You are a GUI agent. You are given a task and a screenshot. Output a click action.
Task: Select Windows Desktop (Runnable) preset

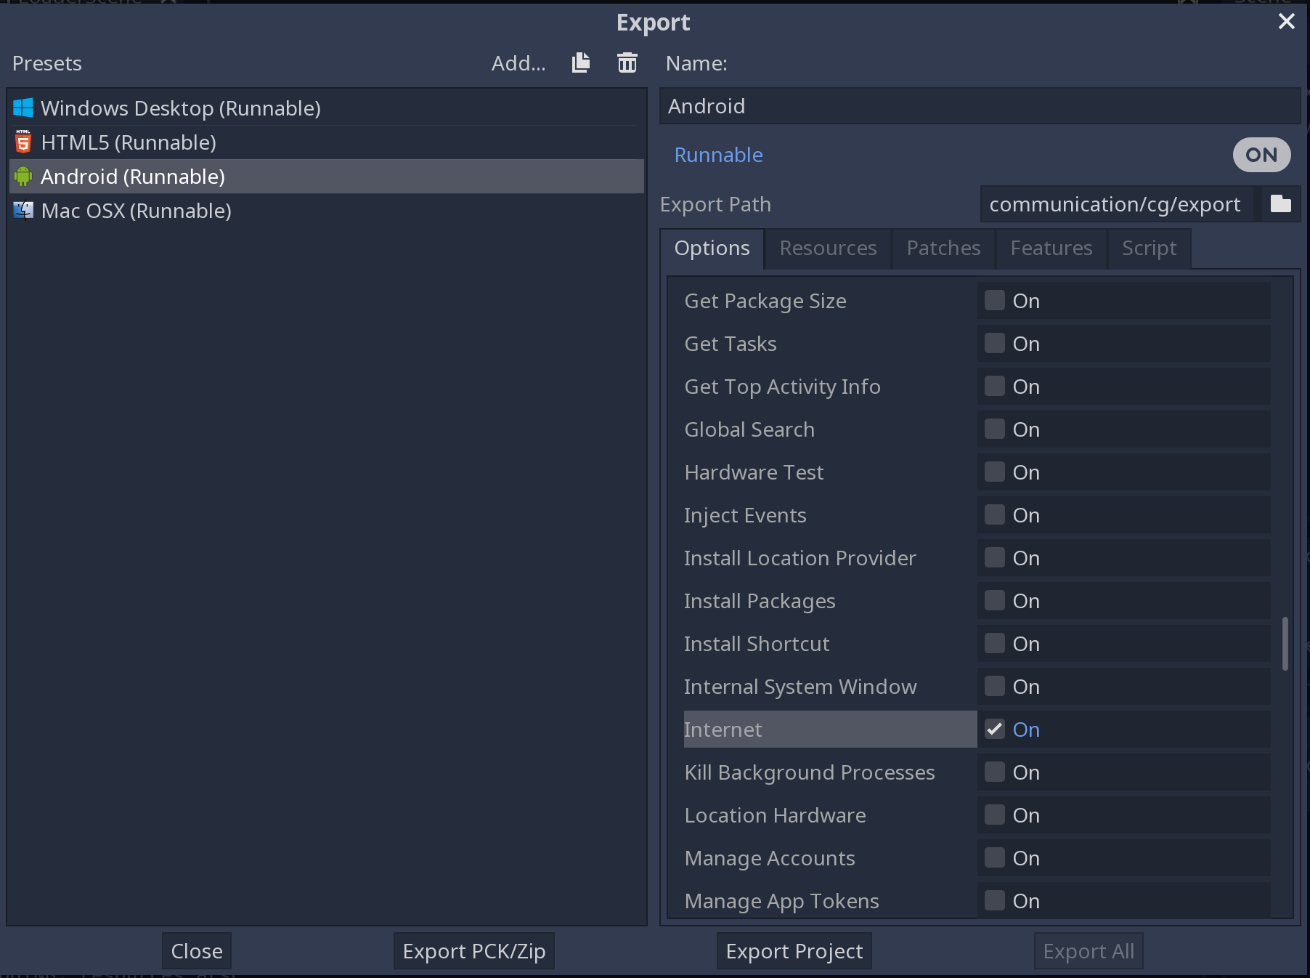coord(326,108)
